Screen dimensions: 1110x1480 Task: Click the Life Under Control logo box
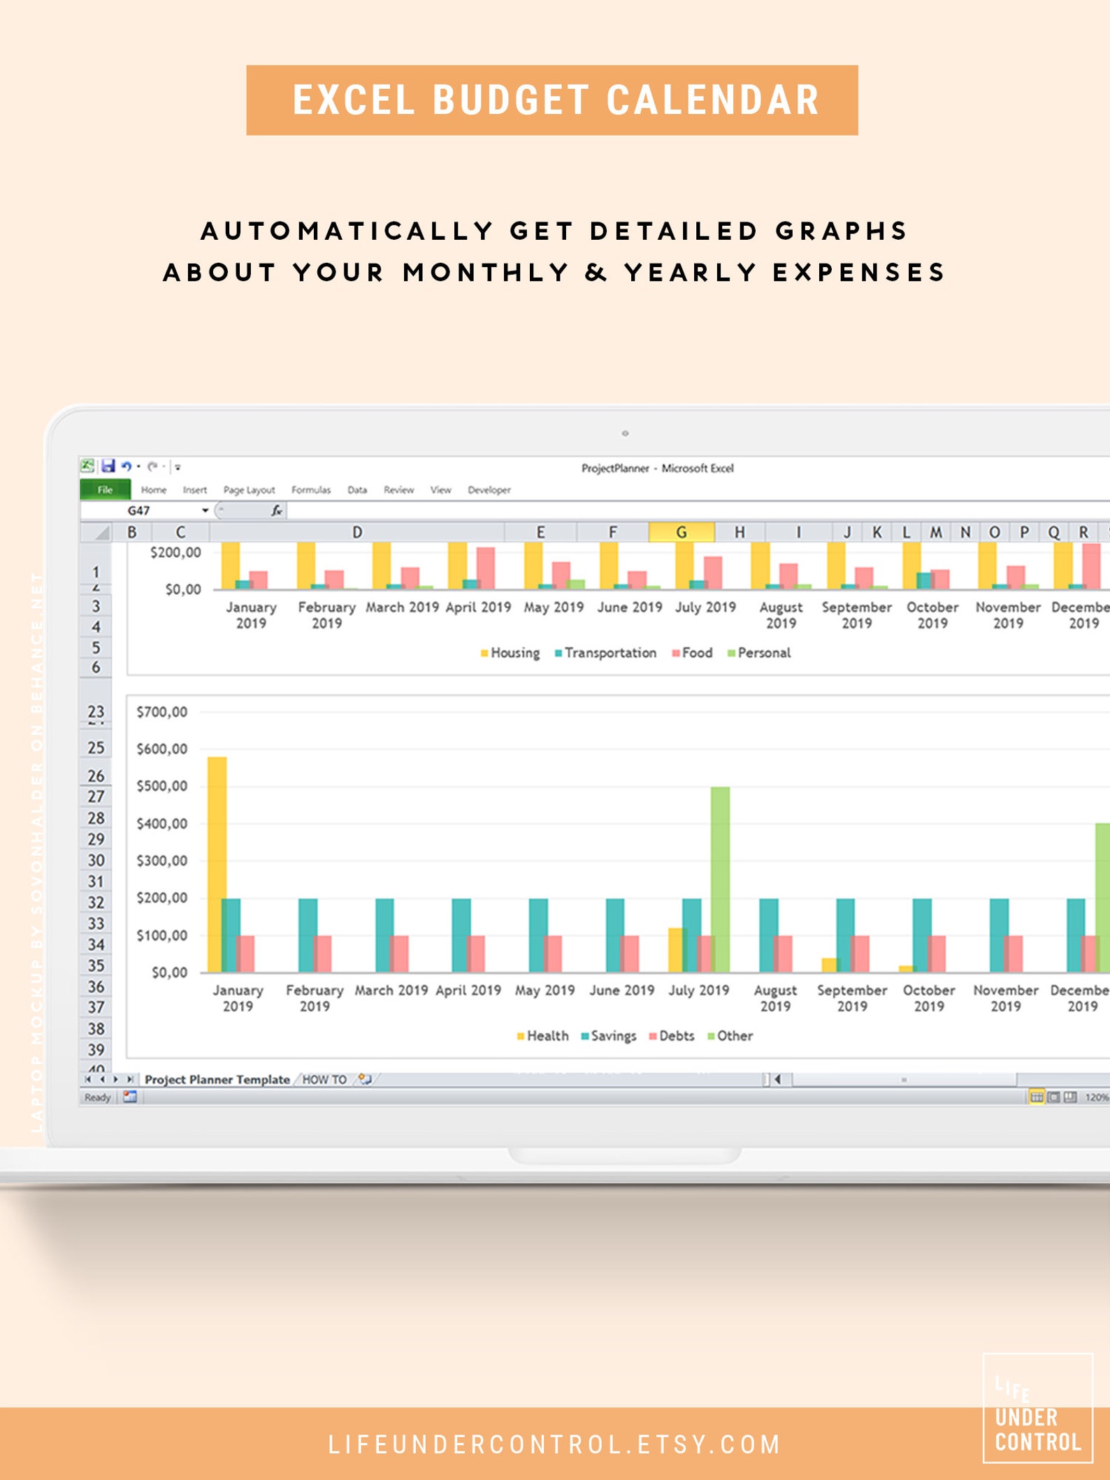[1038, 1409]
